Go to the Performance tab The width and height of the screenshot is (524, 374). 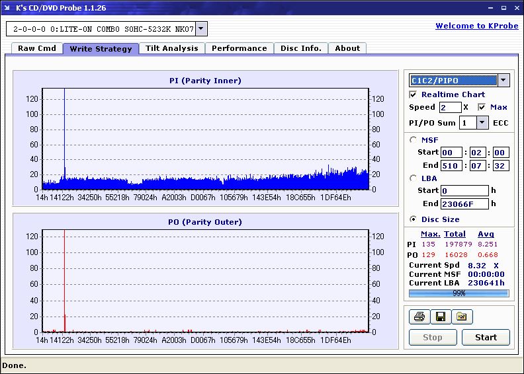240,48
